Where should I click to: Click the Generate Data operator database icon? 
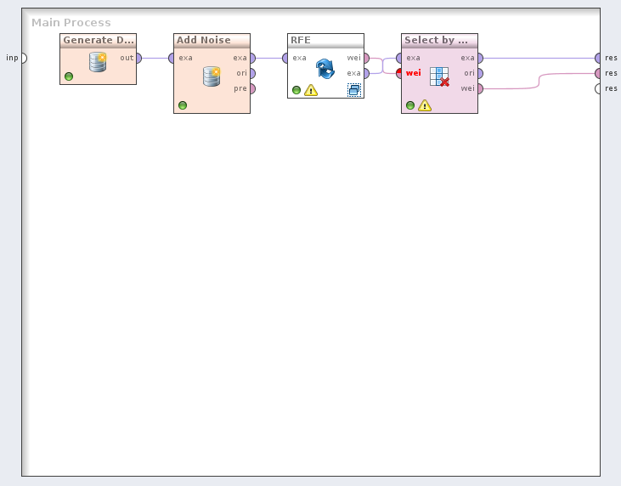[98, 62]
